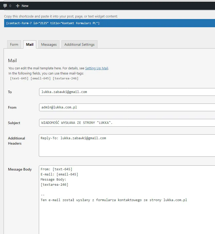
Task: Click the [textarea-246] mail-tag in hint list
Action: (65, 78)
